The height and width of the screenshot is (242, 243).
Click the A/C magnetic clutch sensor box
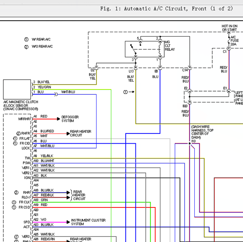pos(17,89)
